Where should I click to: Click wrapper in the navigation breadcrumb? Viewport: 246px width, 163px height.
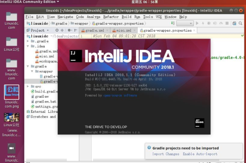(80, 23)
